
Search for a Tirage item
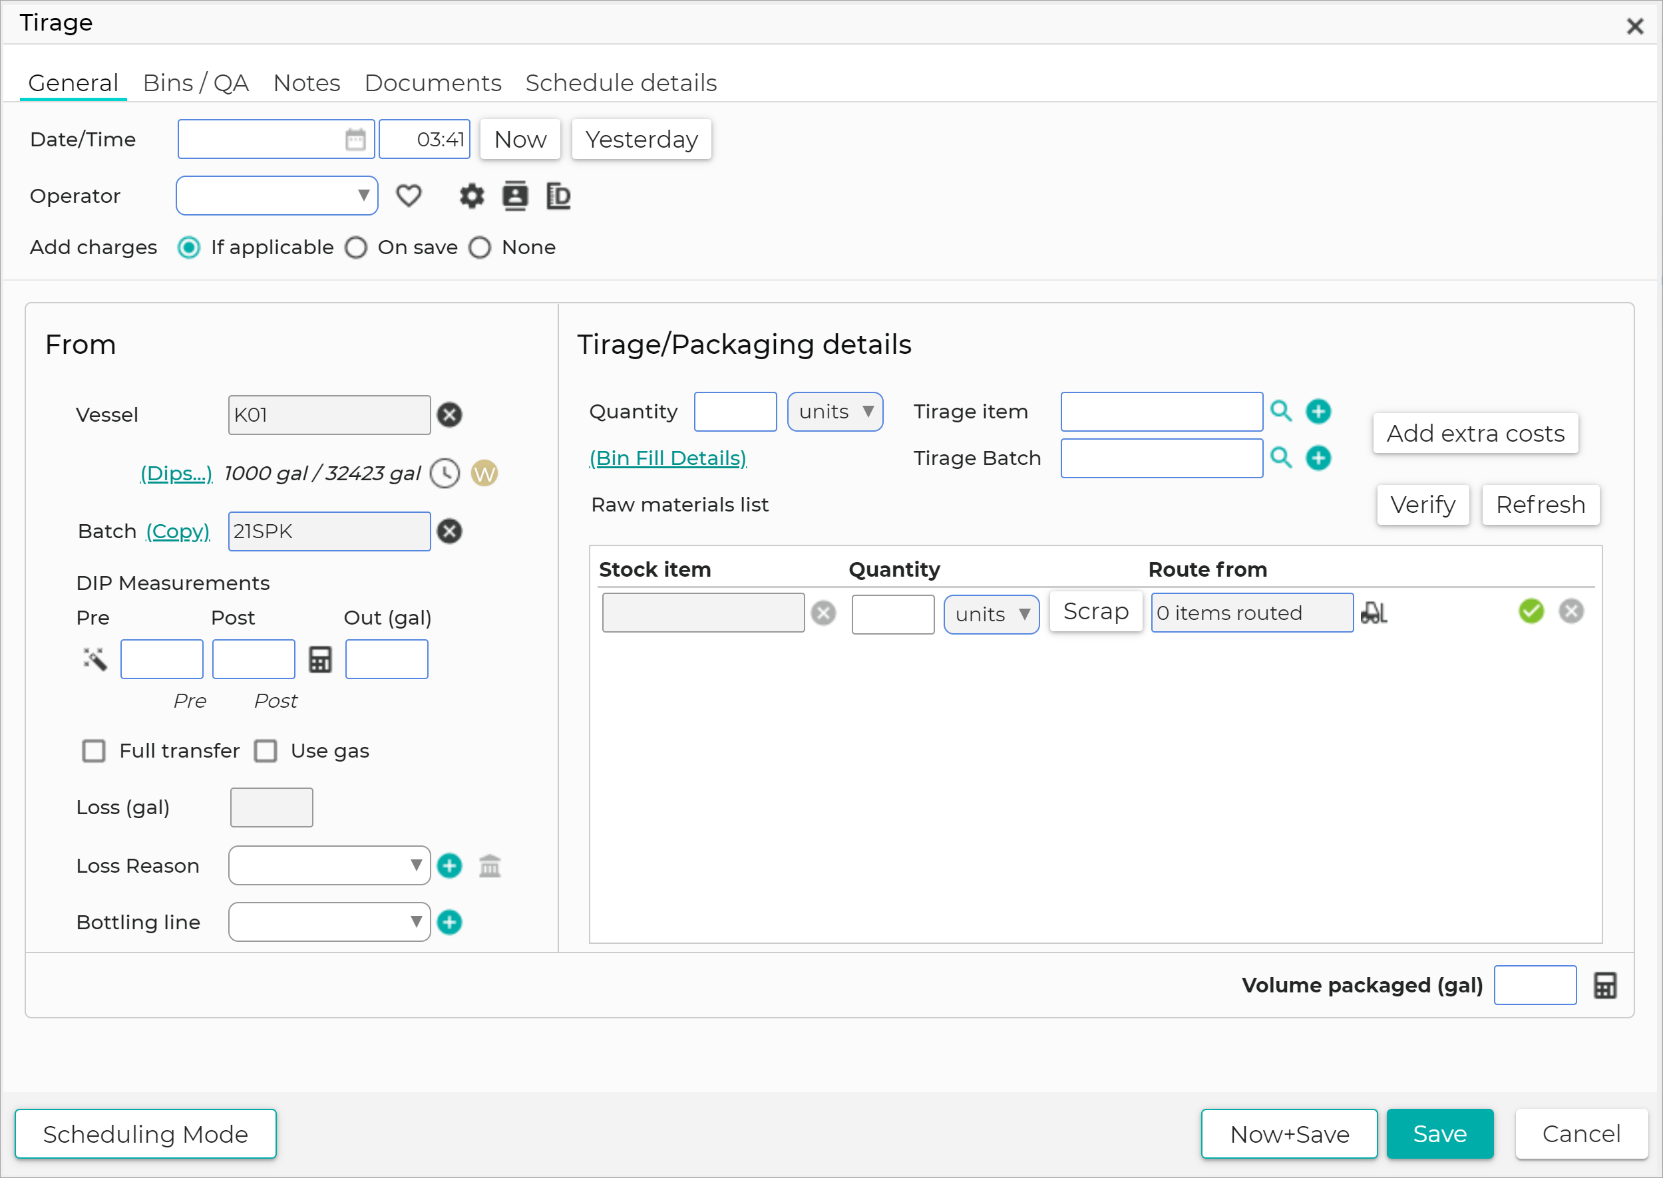click(1281, 411)
